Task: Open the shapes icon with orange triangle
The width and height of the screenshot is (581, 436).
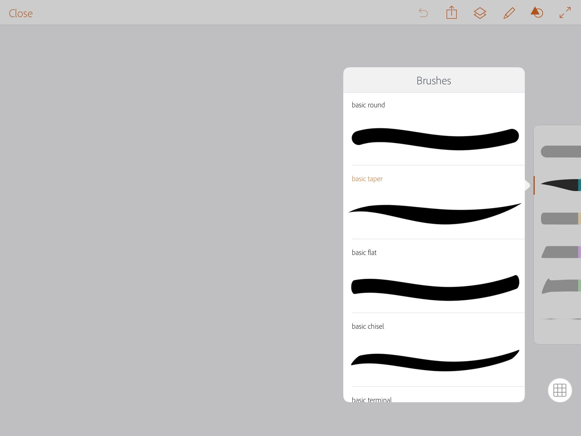Action: click(x=537, y=12)
